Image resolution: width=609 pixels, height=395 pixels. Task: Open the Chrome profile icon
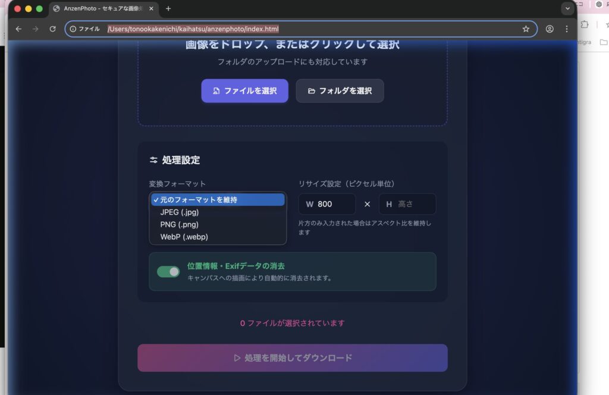[550, 29]
